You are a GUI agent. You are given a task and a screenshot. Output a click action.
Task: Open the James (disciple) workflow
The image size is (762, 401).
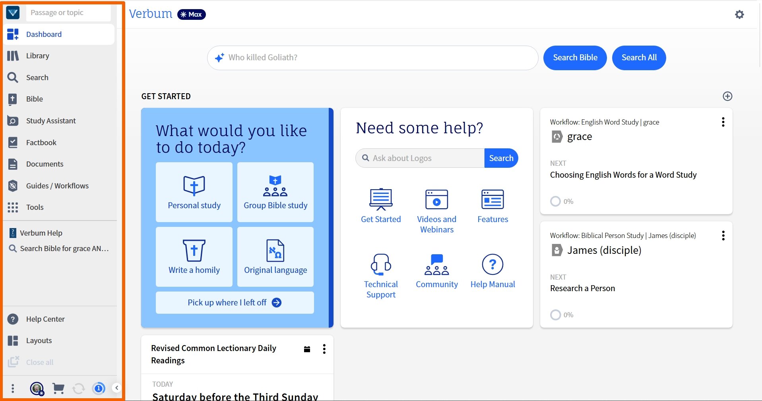(x=604, y=250)
